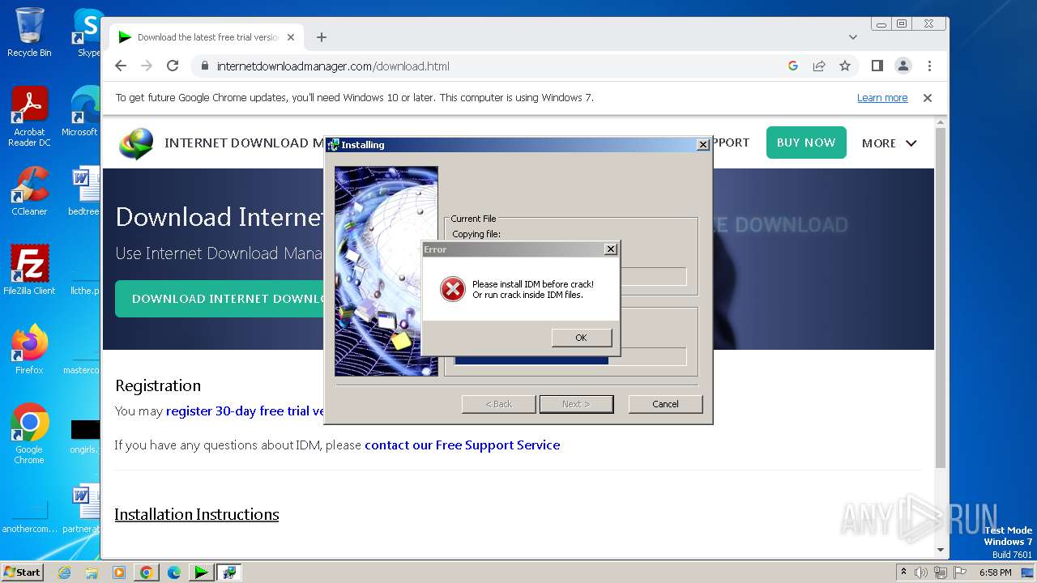Share this page using the share icon
Viewport: 1037px width, 583px height.
819,66
